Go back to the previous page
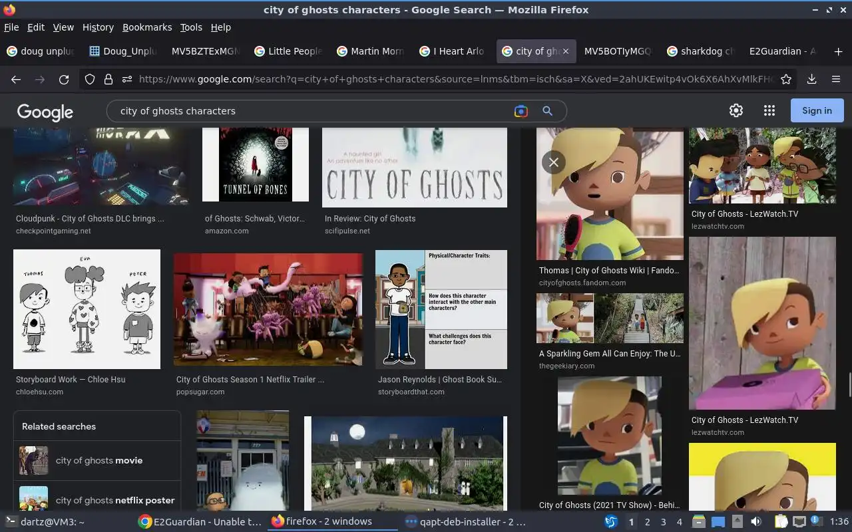This screenshot has width=852, height=532. pos(16,79)
